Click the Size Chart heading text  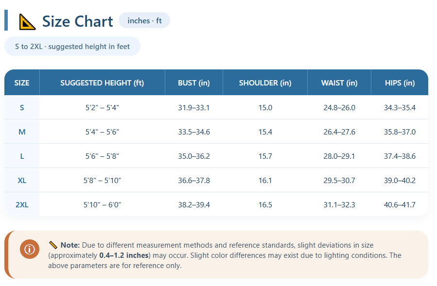click(x=78, y=21)
